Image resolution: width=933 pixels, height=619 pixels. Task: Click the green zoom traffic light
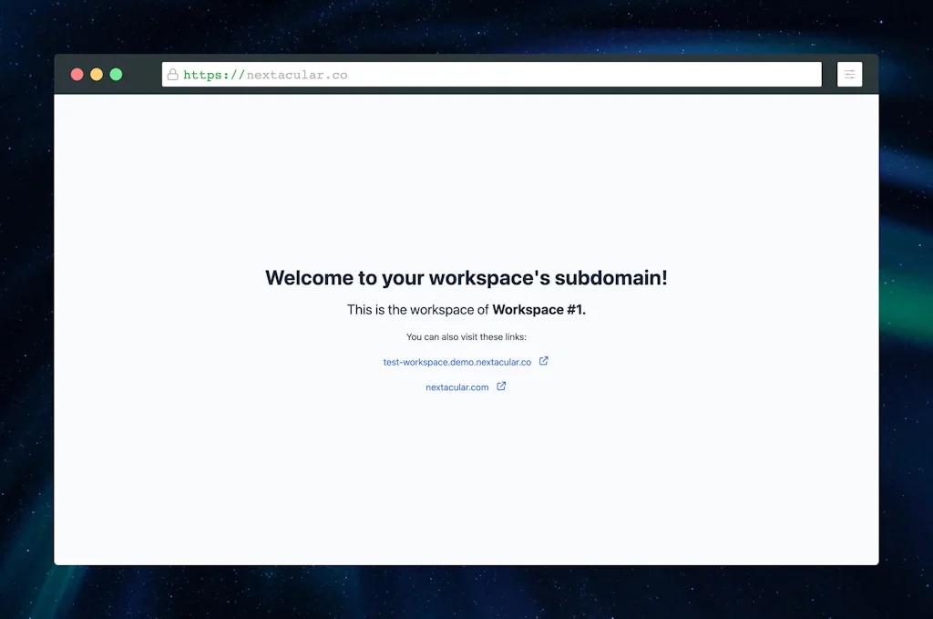click(116, 74)
